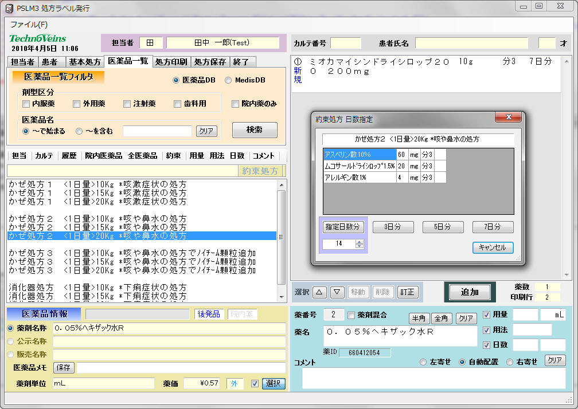The image size is (578, 409).
Task: Click the 5日分 button in the dialog
Action: point(443,227)
